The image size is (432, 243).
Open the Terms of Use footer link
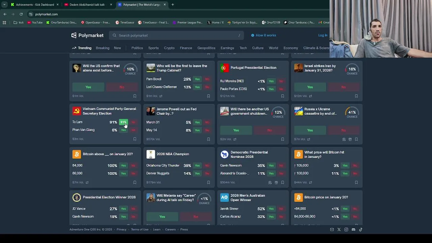140,230
